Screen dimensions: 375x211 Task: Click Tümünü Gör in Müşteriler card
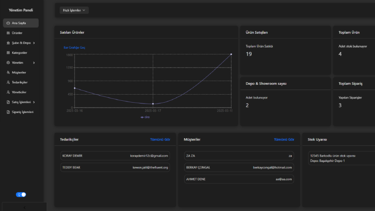tap(284, 140)
